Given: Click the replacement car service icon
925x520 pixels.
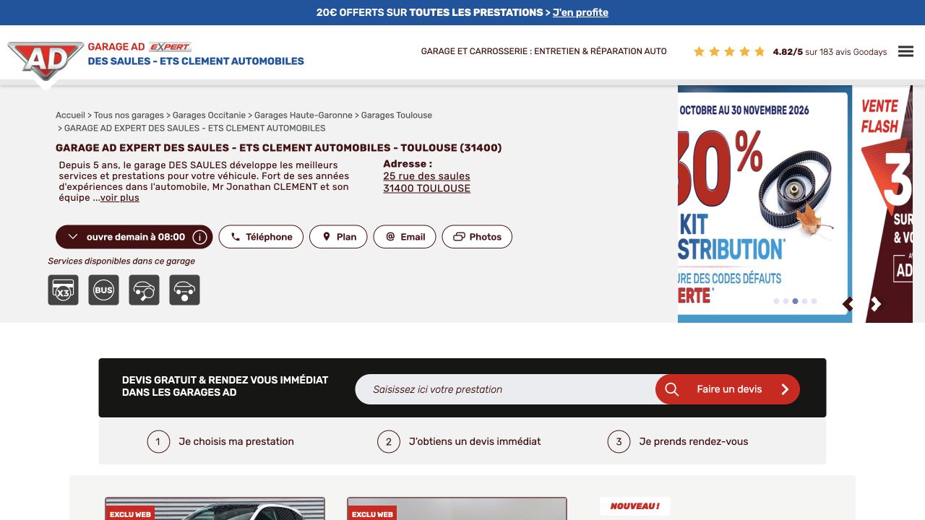Looking at the screenshot, I should point(184,290).
